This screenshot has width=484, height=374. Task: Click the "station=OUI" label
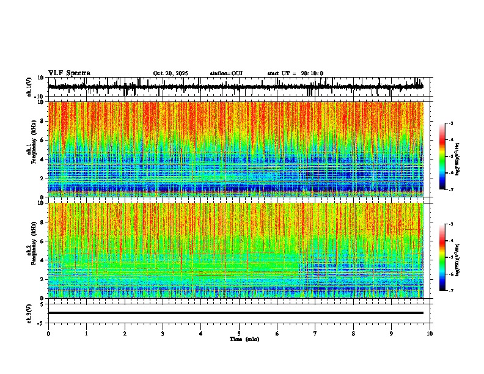[x=226, y=73]
